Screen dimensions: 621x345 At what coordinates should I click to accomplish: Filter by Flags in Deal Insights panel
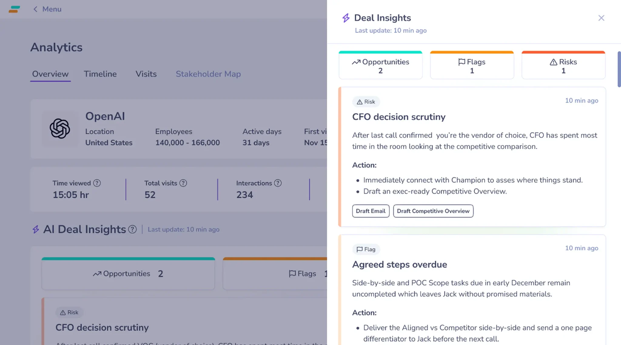[472, 65]
